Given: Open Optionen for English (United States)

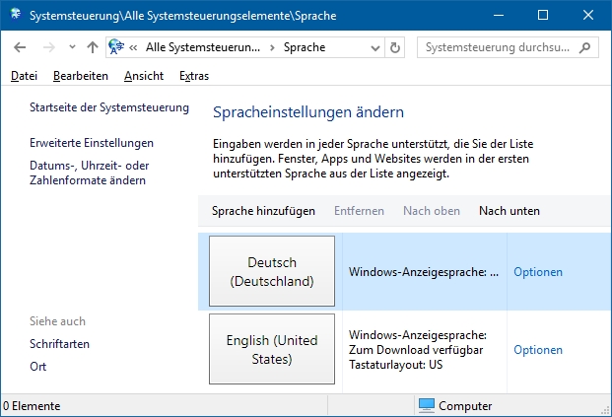Looking at the screenshot, I should pos(538,350).
